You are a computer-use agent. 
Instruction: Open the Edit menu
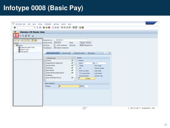pyautogui.click(x=29, y=24)
